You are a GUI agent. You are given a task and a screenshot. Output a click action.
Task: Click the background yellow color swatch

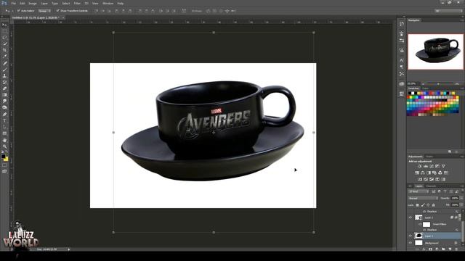[7, 159]
